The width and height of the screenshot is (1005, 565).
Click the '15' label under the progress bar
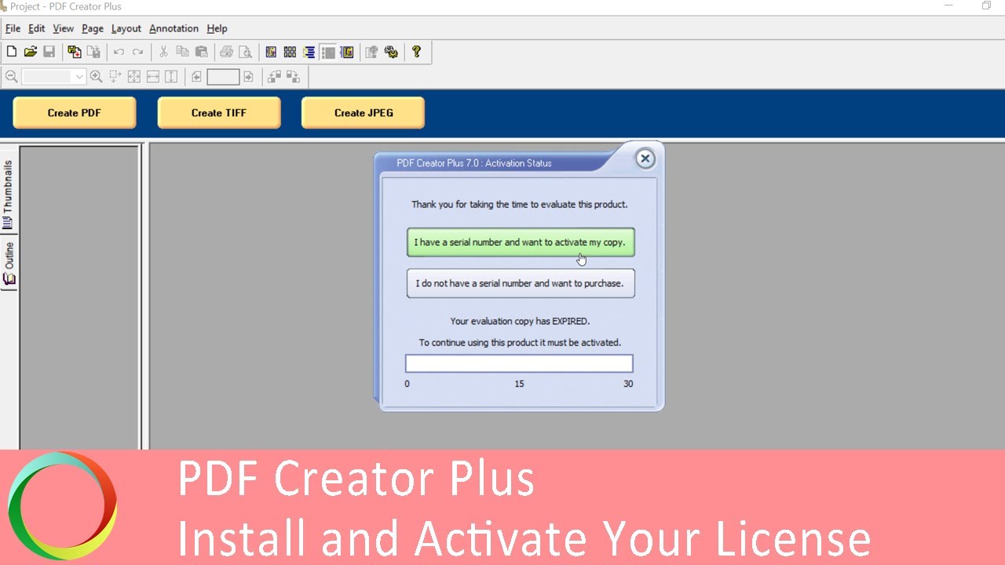point(519,384)
